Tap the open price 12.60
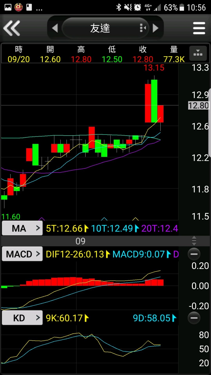Screen dimensions: 211x375 (50, 59)
